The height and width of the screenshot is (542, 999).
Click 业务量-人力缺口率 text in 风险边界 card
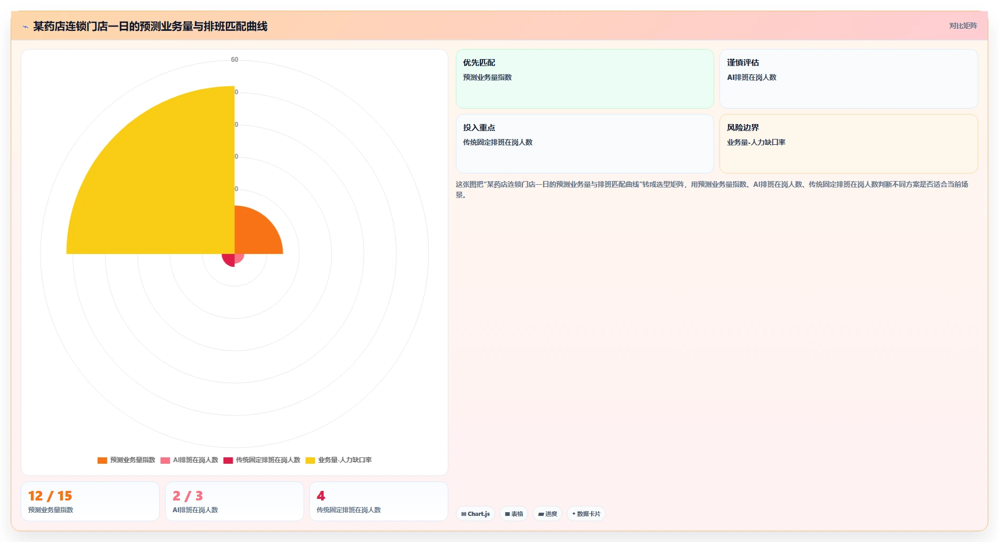click(756, 142)
